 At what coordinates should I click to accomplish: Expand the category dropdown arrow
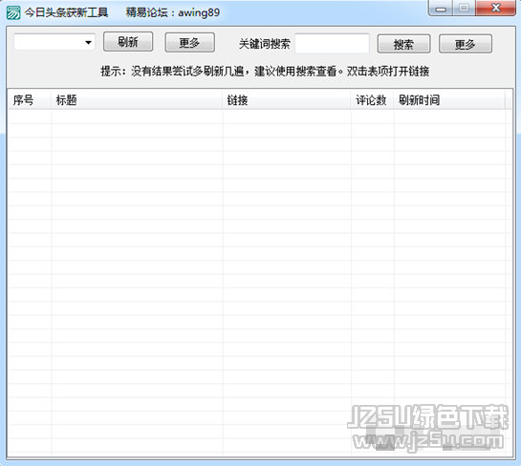tap(88, 42)
